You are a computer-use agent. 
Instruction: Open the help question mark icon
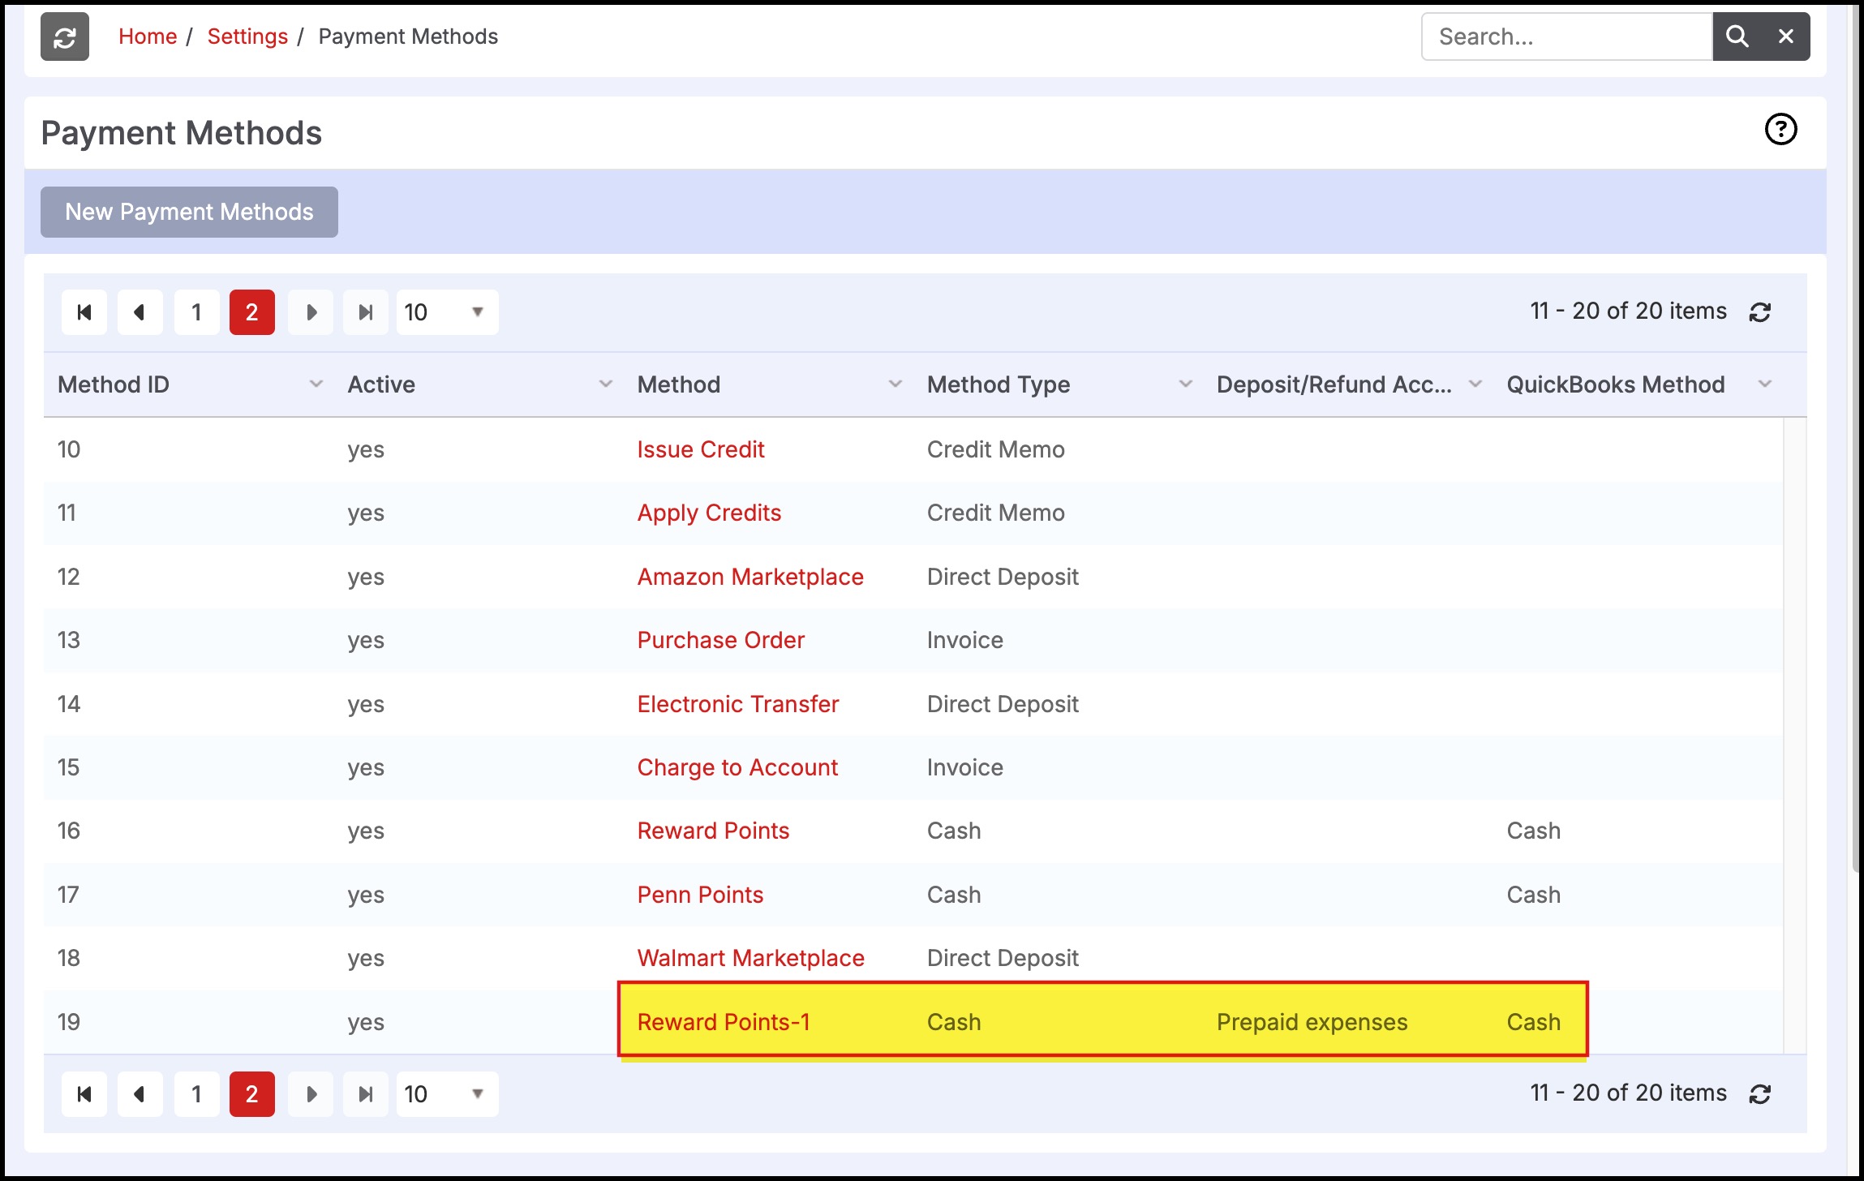(1780, 130)
